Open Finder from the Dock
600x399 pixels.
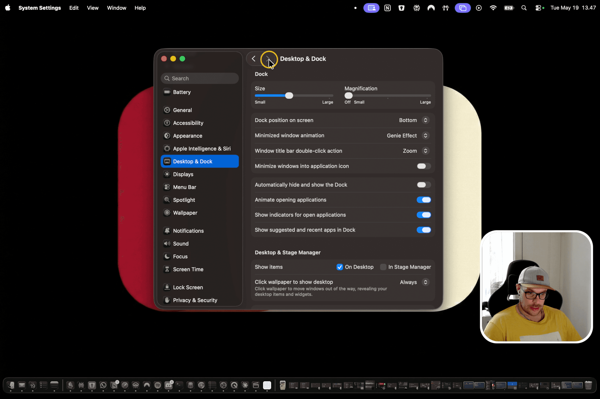11,385
